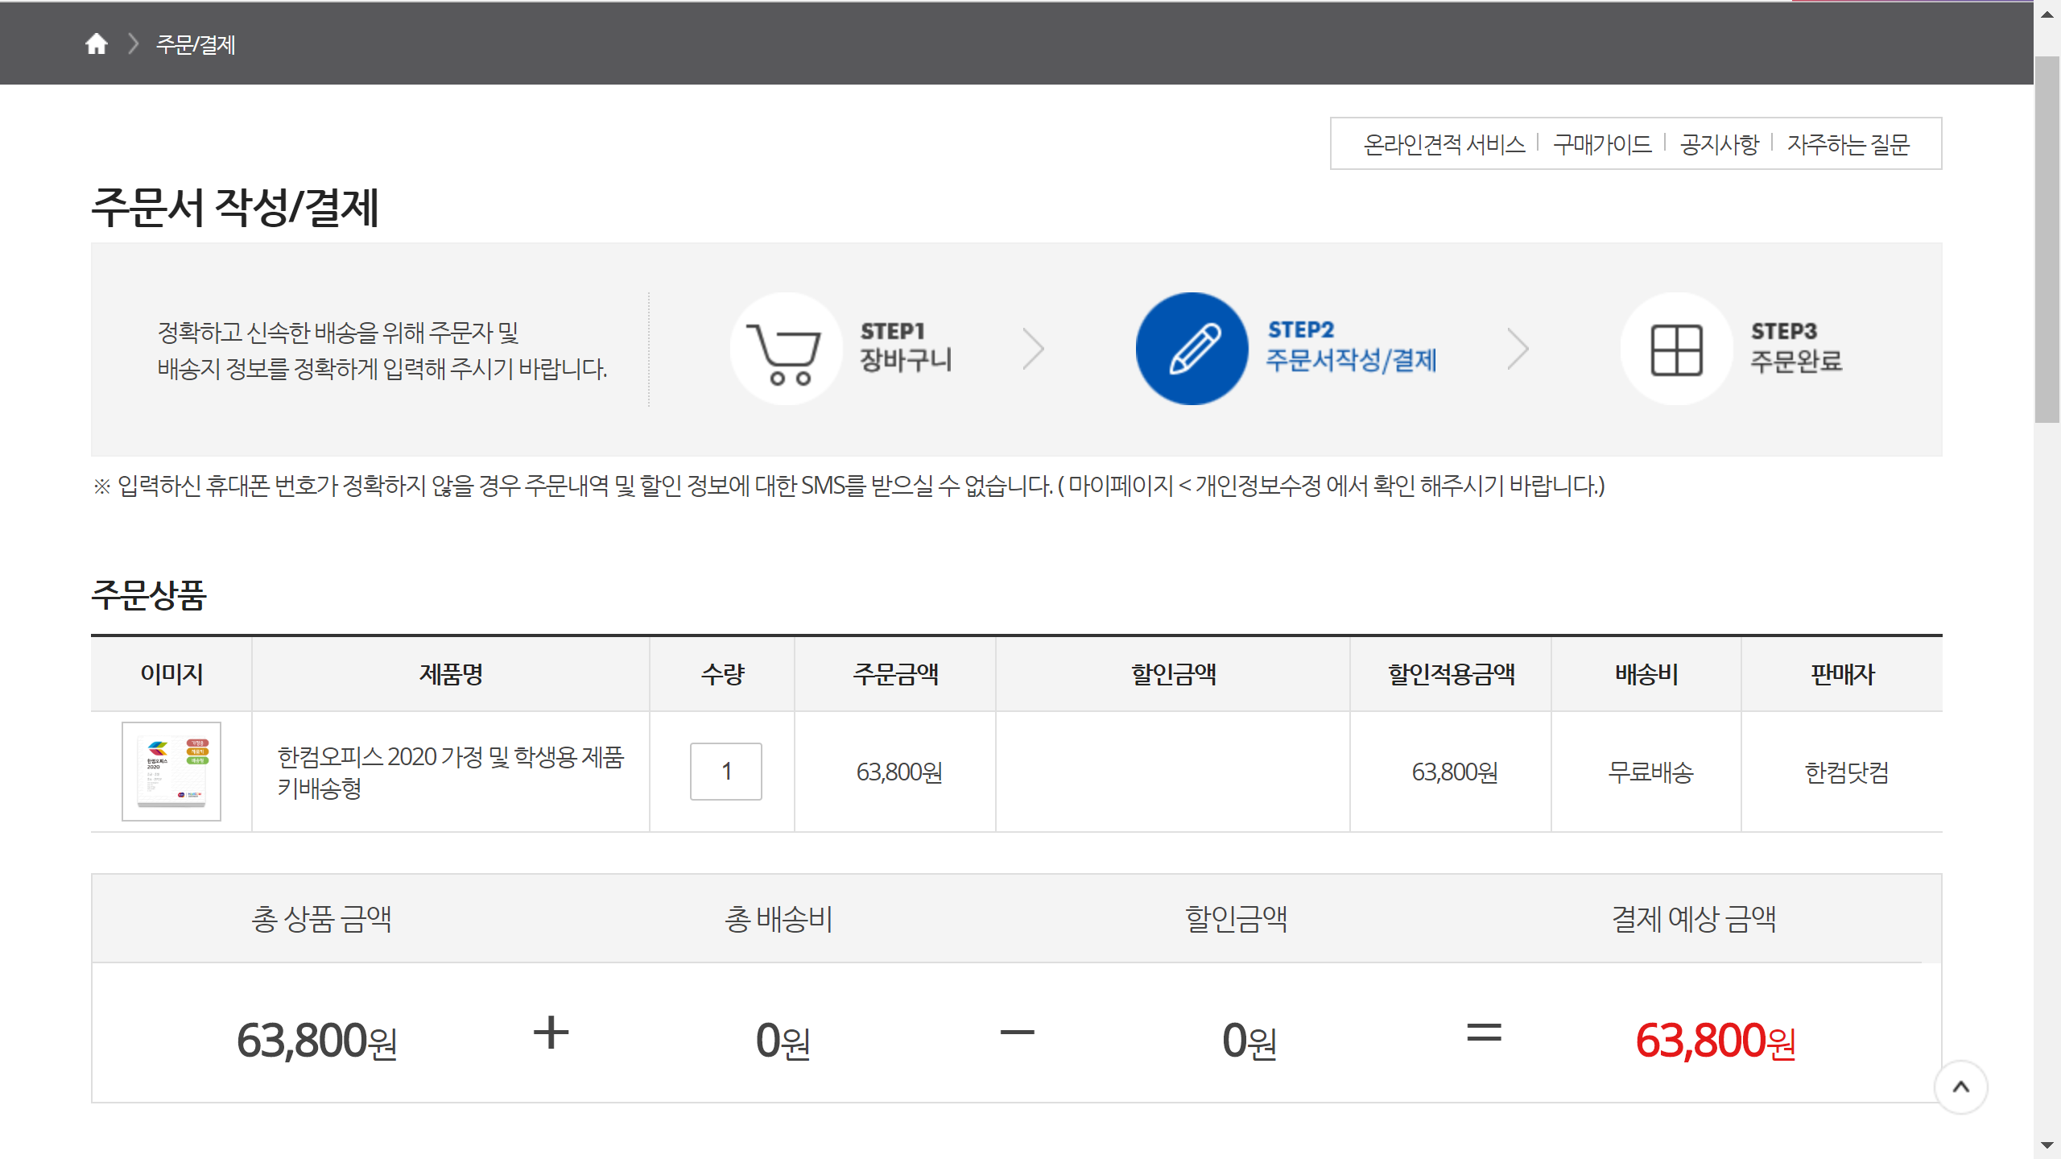
Task: Click the home icon in breadcrumb
Action: pyautogui.click(x=97, y=43)
